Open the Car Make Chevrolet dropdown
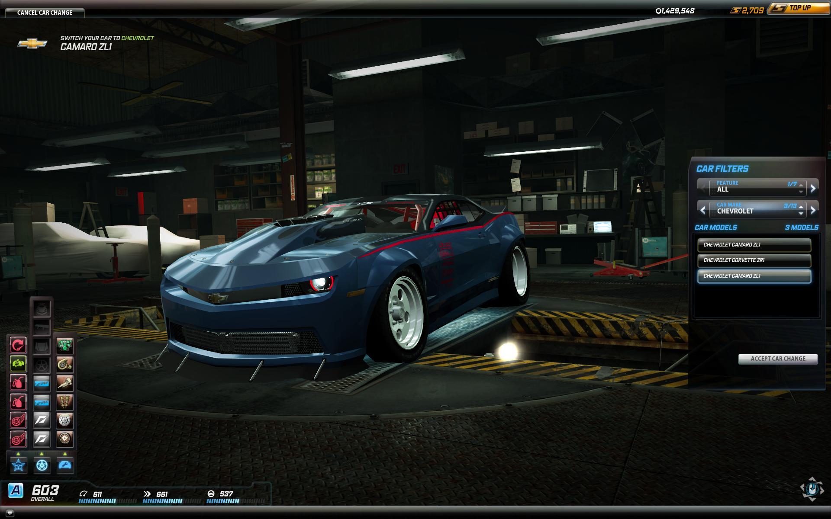 point(757,209)
